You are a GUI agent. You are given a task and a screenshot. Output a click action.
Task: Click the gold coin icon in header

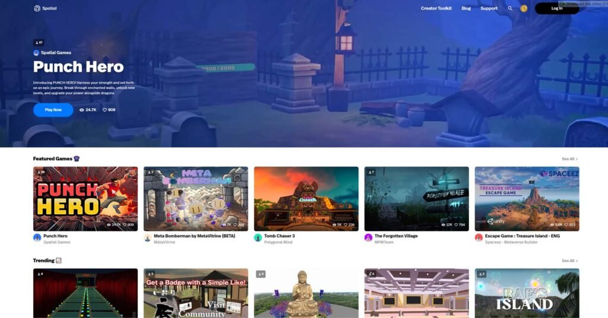pos(524,8)
